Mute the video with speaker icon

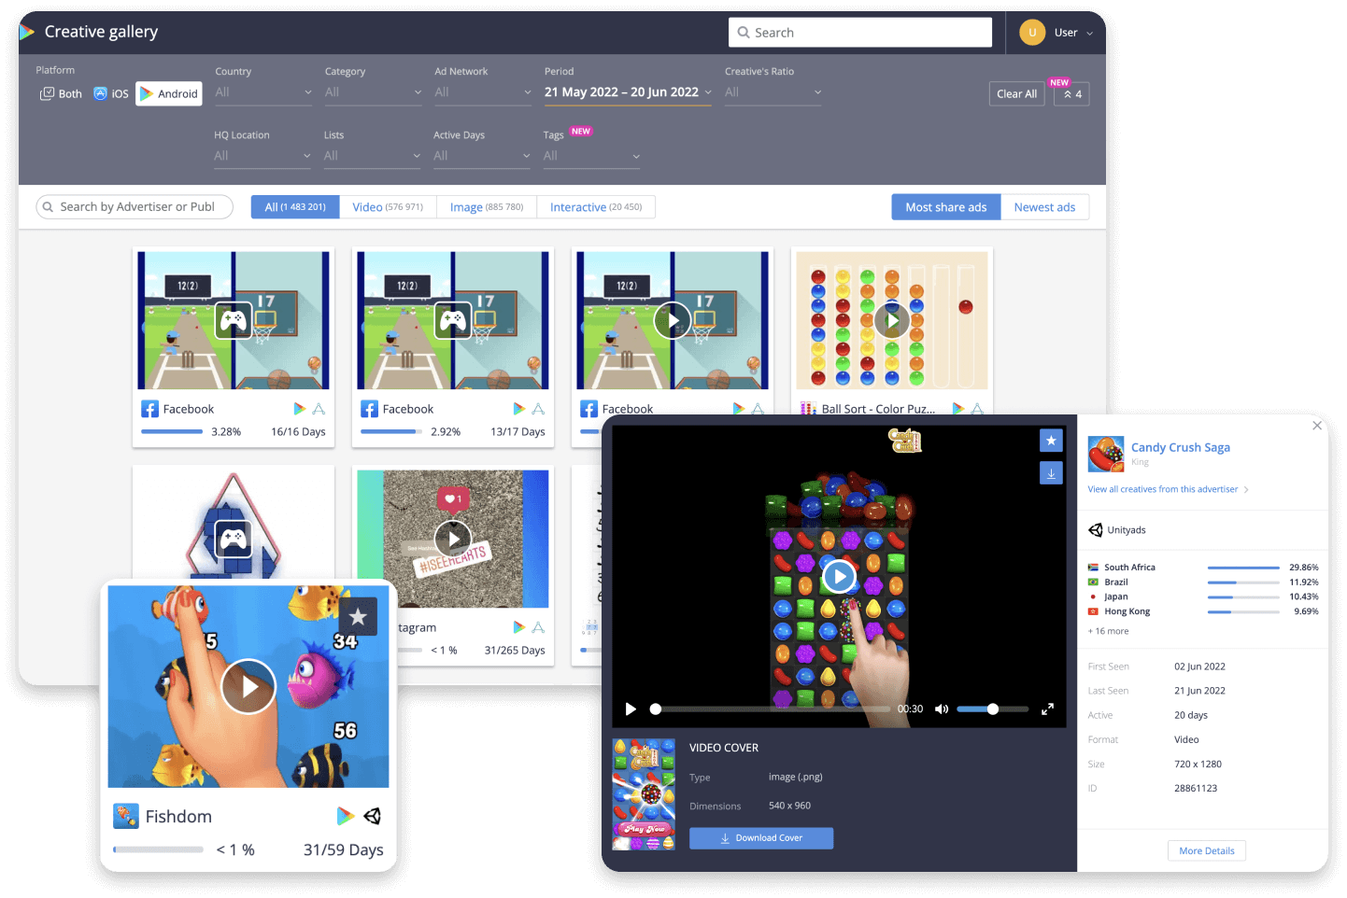pos(942,709)
